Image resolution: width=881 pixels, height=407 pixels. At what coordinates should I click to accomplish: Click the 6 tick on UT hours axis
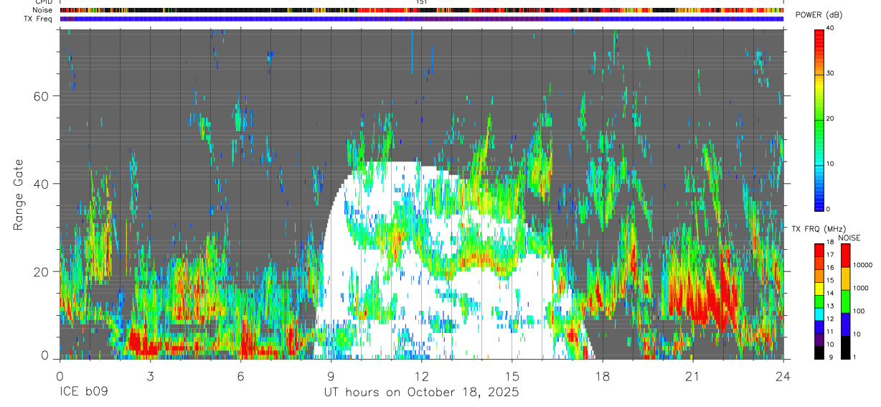pos(240,376)
